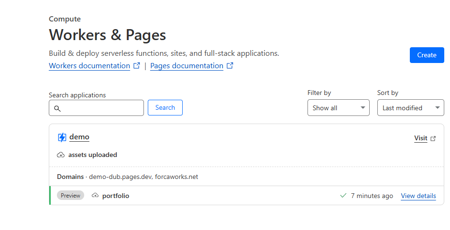450x230 pixels.
Task: Click the Search button
Action: [x=165, y=108]
